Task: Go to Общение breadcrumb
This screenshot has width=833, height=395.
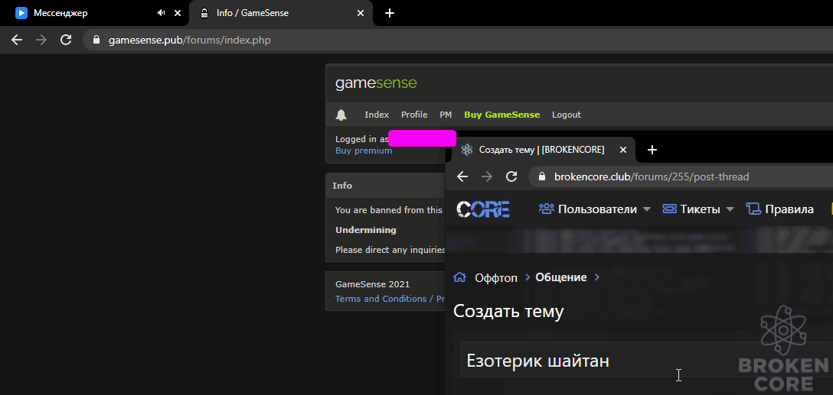Action: [x=561, y=277]
